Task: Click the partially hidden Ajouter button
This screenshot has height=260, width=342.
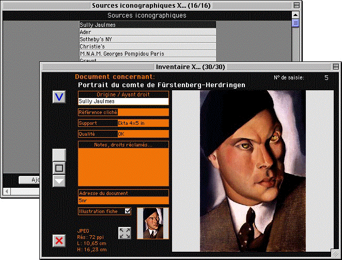Action: (29, 180)
